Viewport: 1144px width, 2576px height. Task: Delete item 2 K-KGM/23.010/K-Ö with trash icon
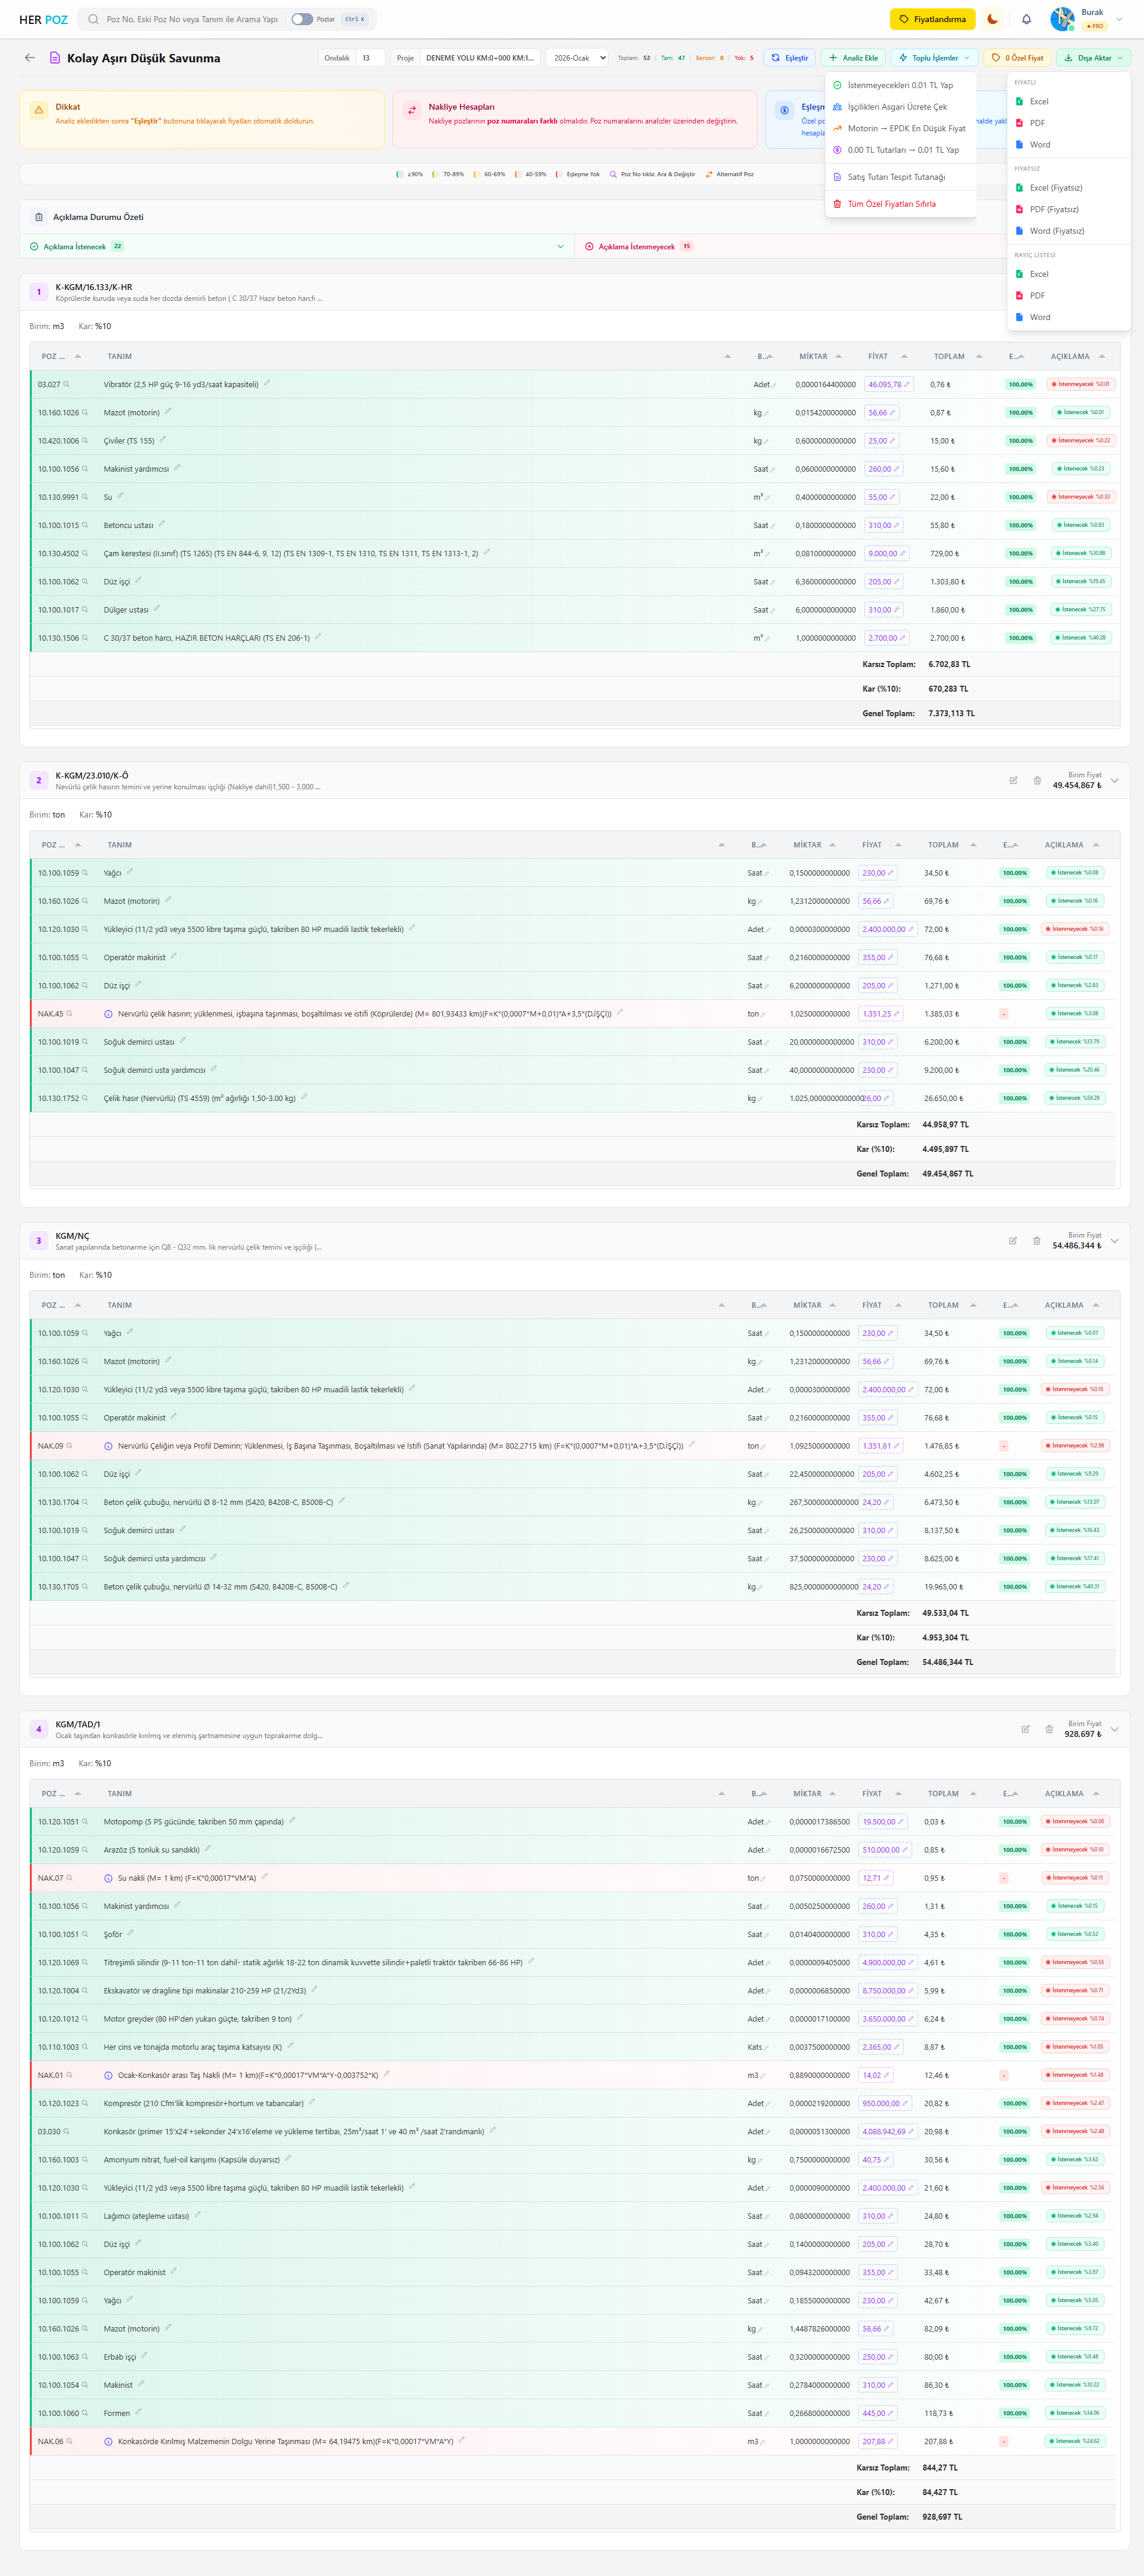tap(1037, 780)
